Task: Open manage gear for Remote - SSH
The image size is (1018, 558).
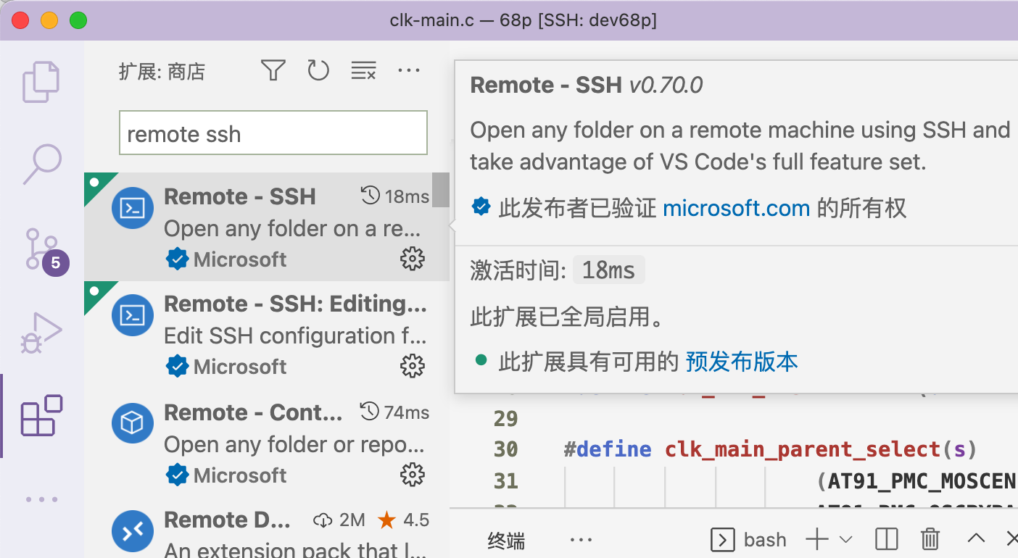Action: click(x=413, y=259)
